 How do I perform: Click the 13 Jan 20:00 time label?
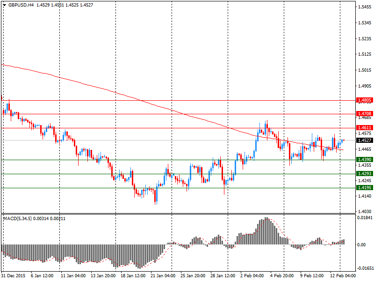coord(103,276)
